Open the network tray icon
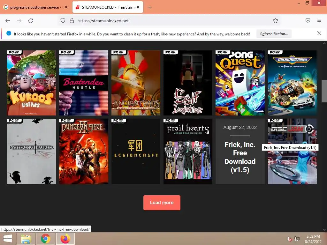Screen dimensions: 327x245 pos(297,239)
